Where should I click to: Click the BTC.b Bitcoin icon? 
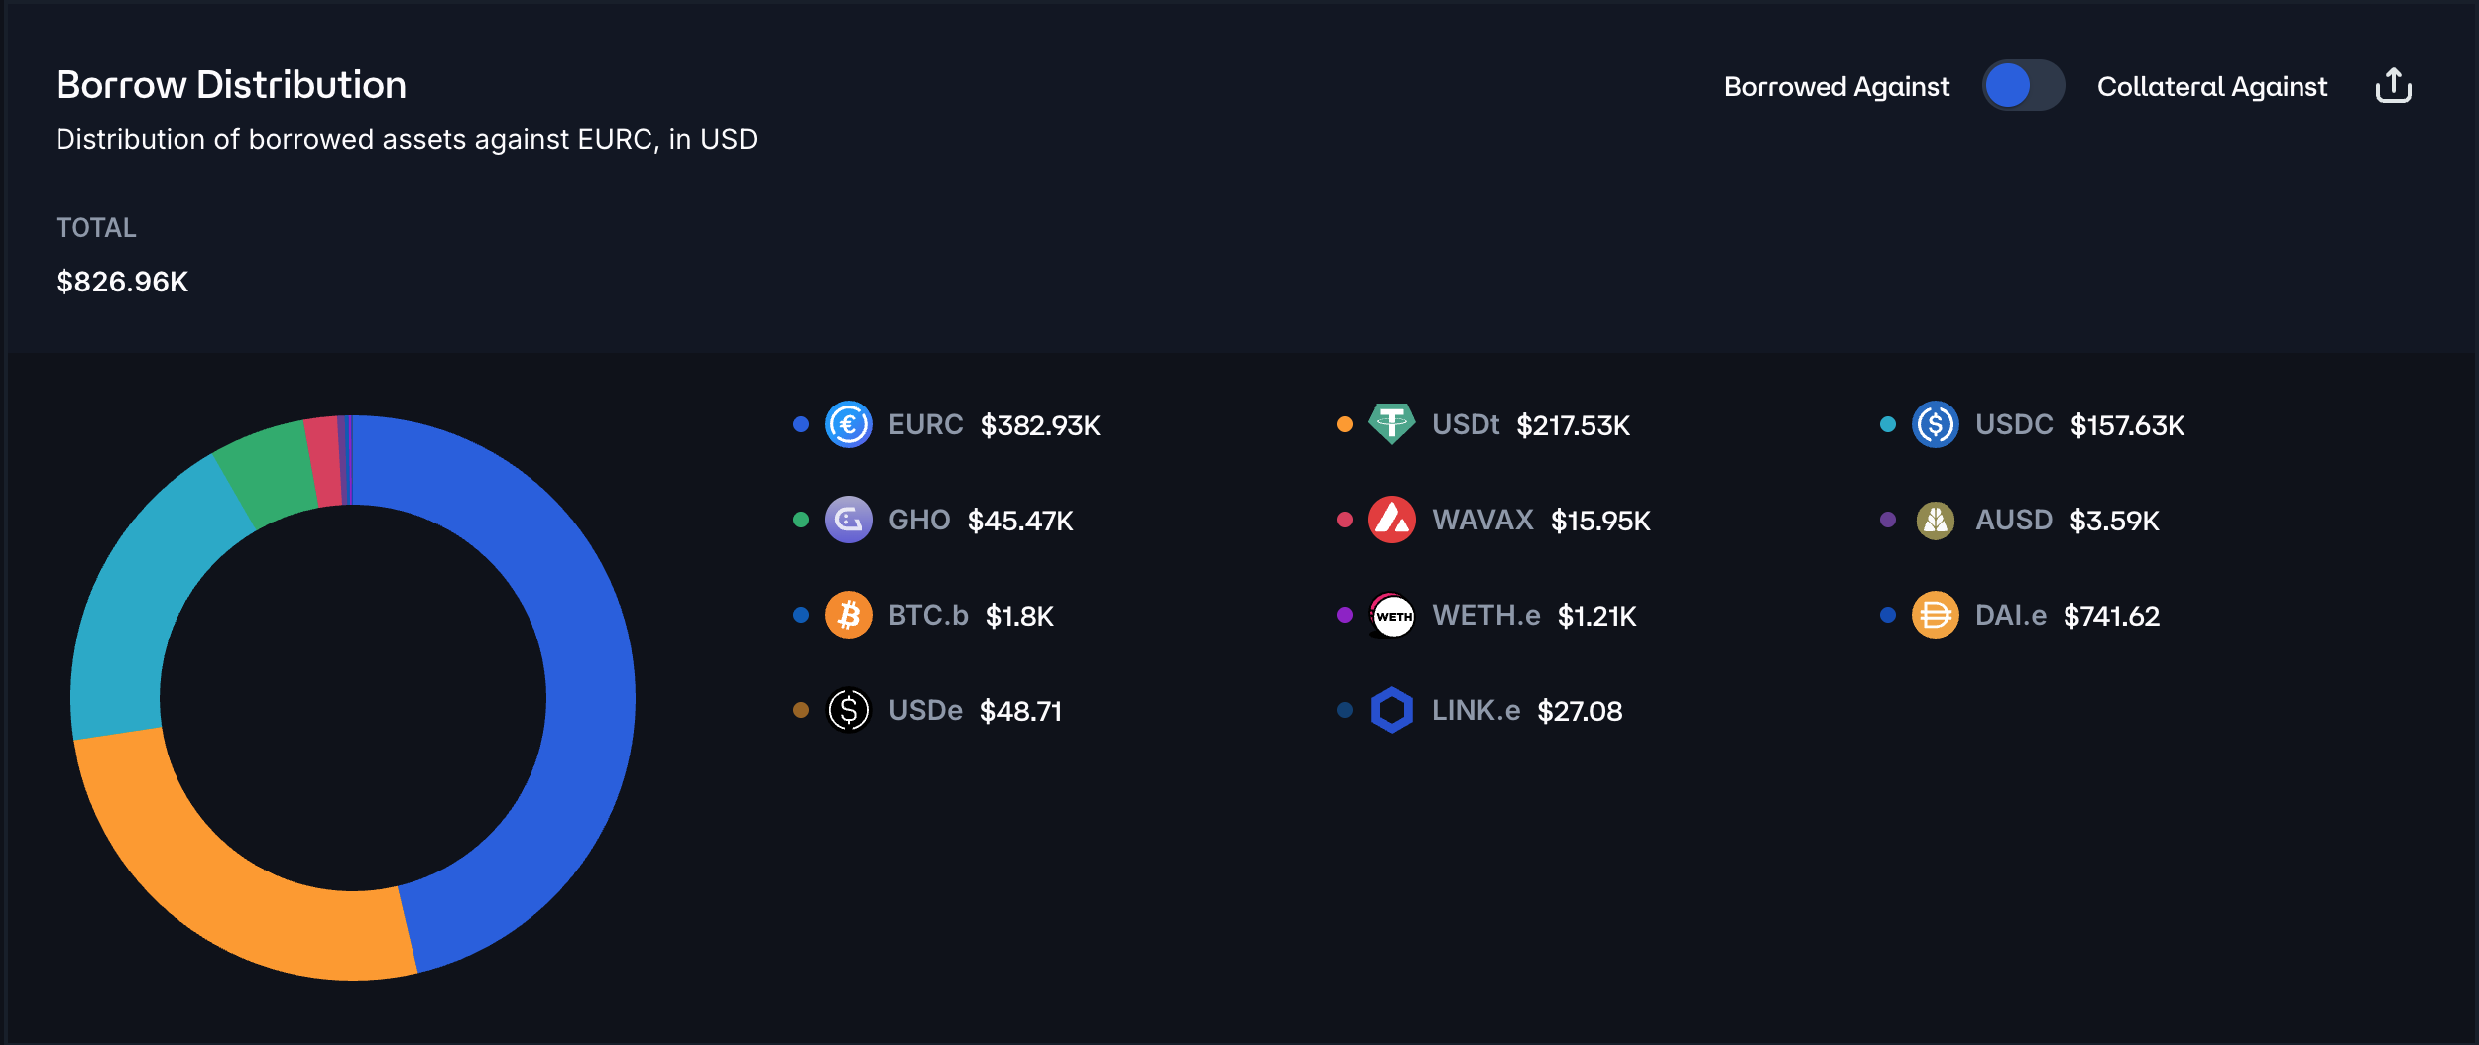pos(848,616)
